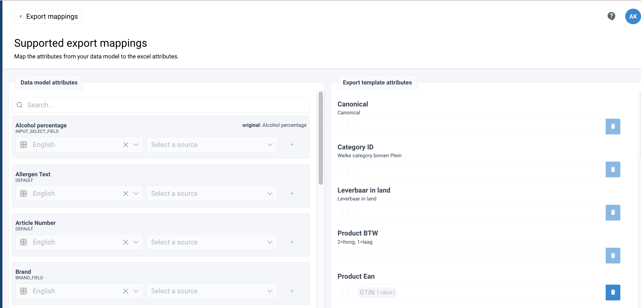Screen dimensions: 641x308
Task: Click trash icon for Product Ean
Action: tap(613, 292)
